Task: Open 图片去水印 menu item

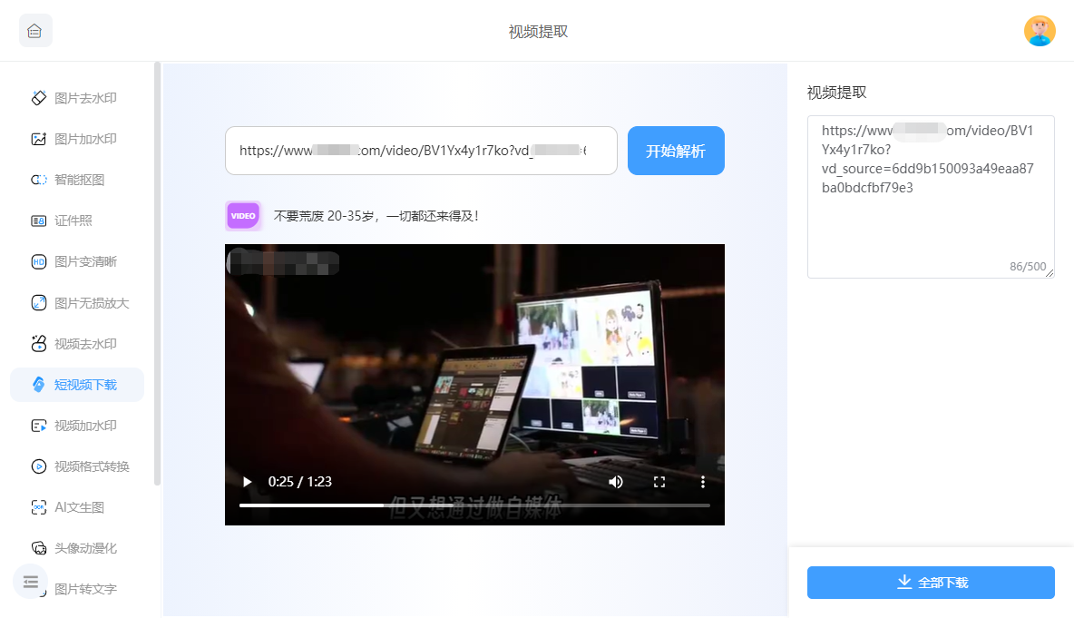Action: click(x=77, y=98)
